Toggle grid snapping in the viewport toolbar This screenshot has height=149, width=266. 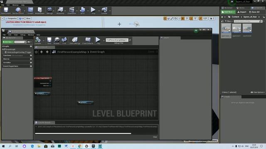click(x=183, y=18)
